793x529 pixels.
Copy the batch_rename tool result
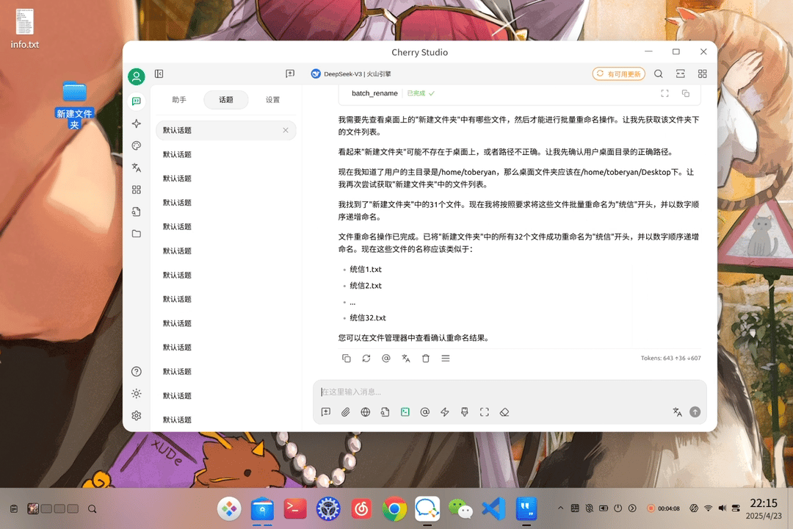(x=686, y=93)
